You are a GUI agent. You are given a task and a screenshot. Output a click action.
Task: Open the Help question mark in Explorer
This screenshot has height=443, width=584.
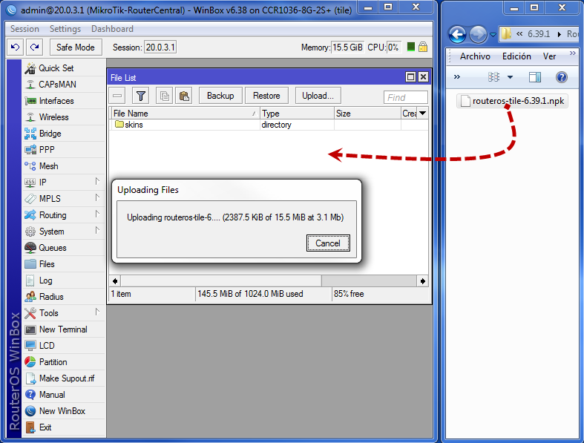[x=561, y=77]
